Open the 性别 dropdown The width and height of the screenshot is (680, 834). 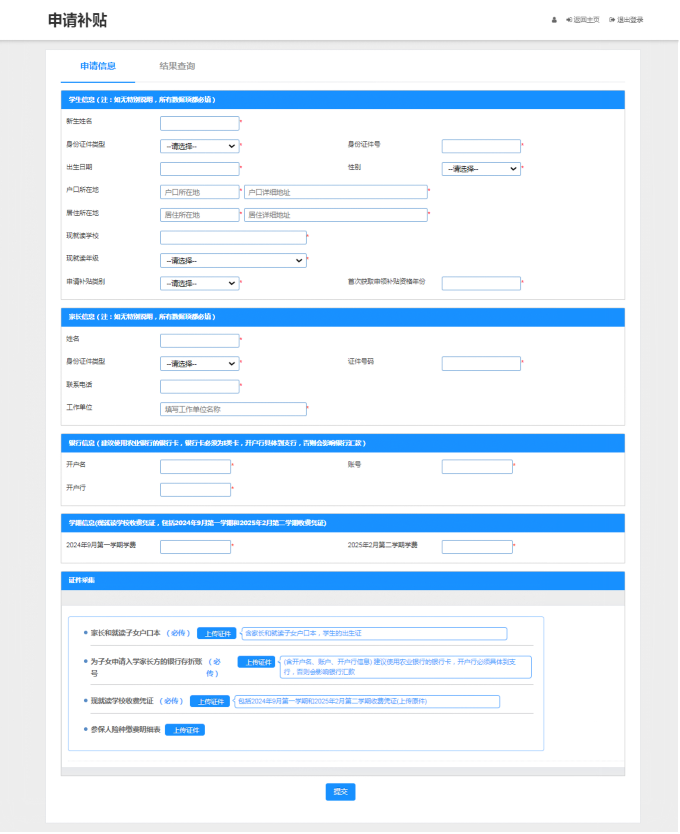481,169
